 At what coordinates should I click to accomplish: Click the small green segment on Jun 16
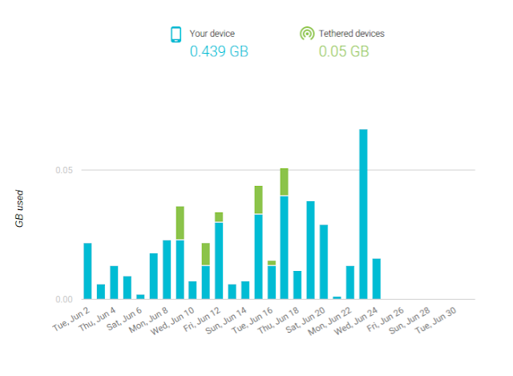coord(272,263)
